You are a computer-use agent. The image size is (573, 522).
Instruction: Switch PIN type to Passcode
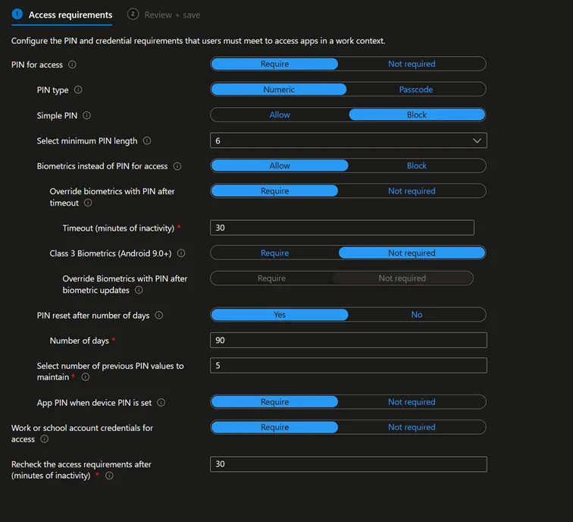click(415, 90)
